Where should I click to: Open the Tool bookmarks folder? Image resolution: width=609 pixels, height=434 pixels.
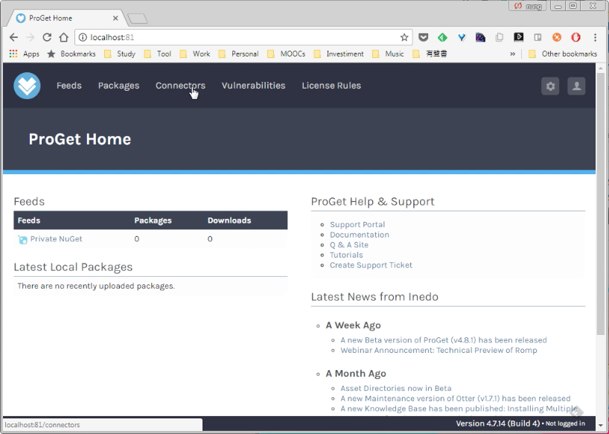[158, 54]
